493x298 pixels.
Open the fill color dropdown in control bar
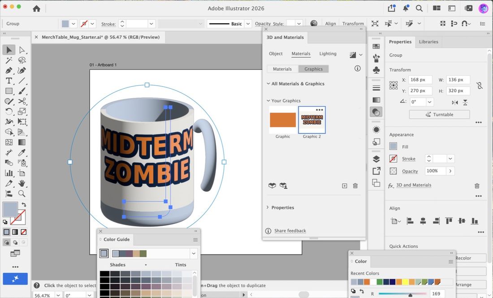[73, 24]
